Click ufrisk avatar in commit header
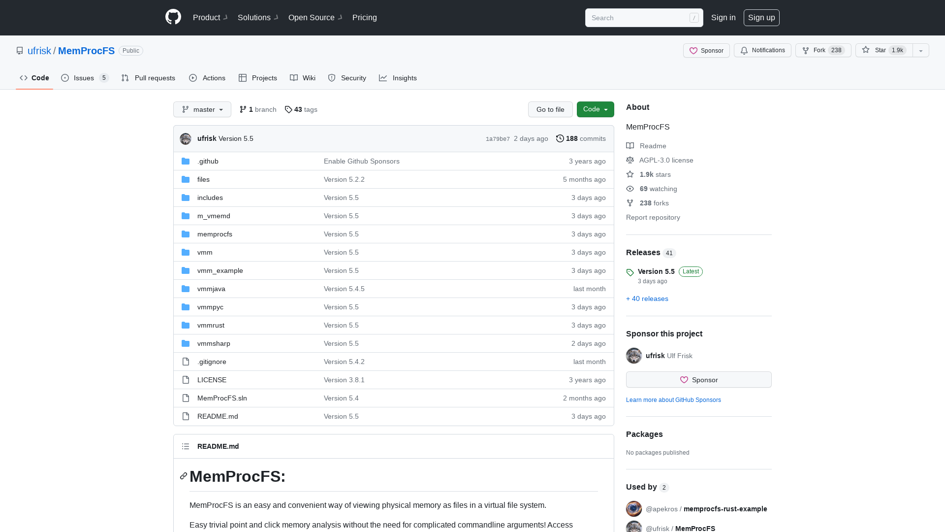 186,139
